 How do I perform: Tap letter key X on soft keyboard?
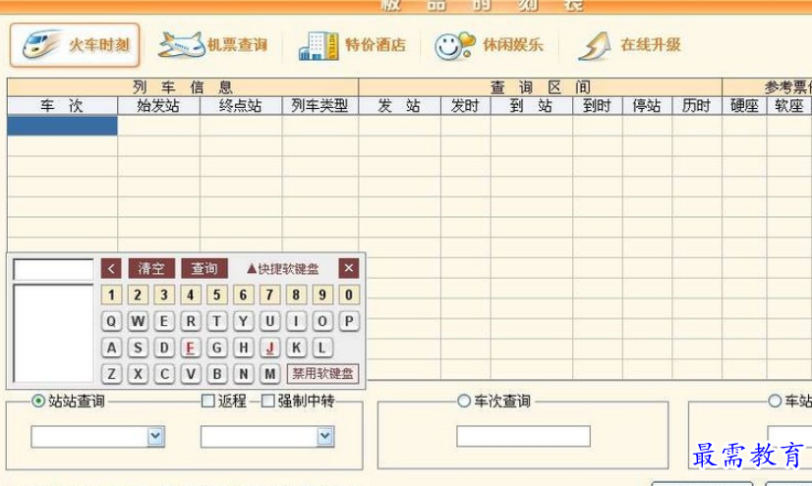138,374
